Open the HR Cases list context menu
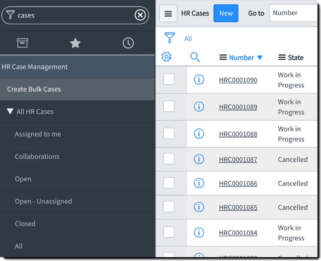The height and width of the screenshot is (261, 321). (x=168, y=14)
